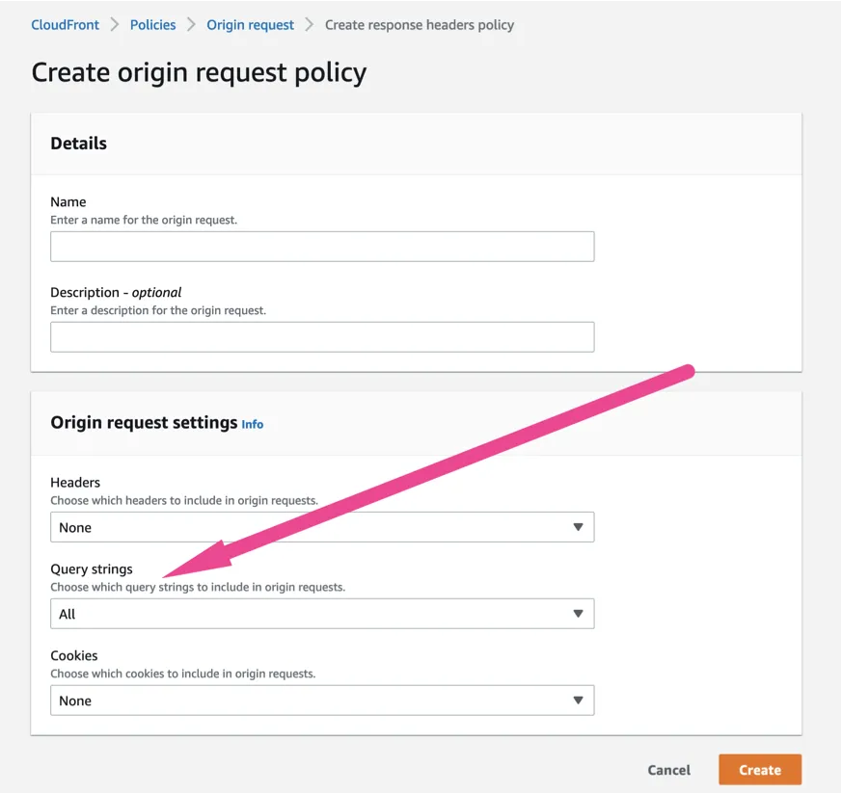
Task: Click the Create origin request policy heading
Action: (x=199, y=73)
